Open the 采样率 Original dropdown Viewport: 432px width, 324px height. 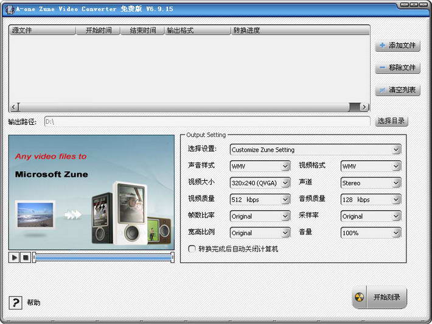(371, 216)
